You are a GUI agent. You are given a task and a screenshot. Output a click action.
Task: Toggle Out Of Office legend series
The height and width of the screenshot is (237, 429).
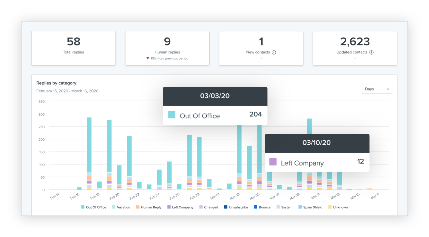[94, 207]
